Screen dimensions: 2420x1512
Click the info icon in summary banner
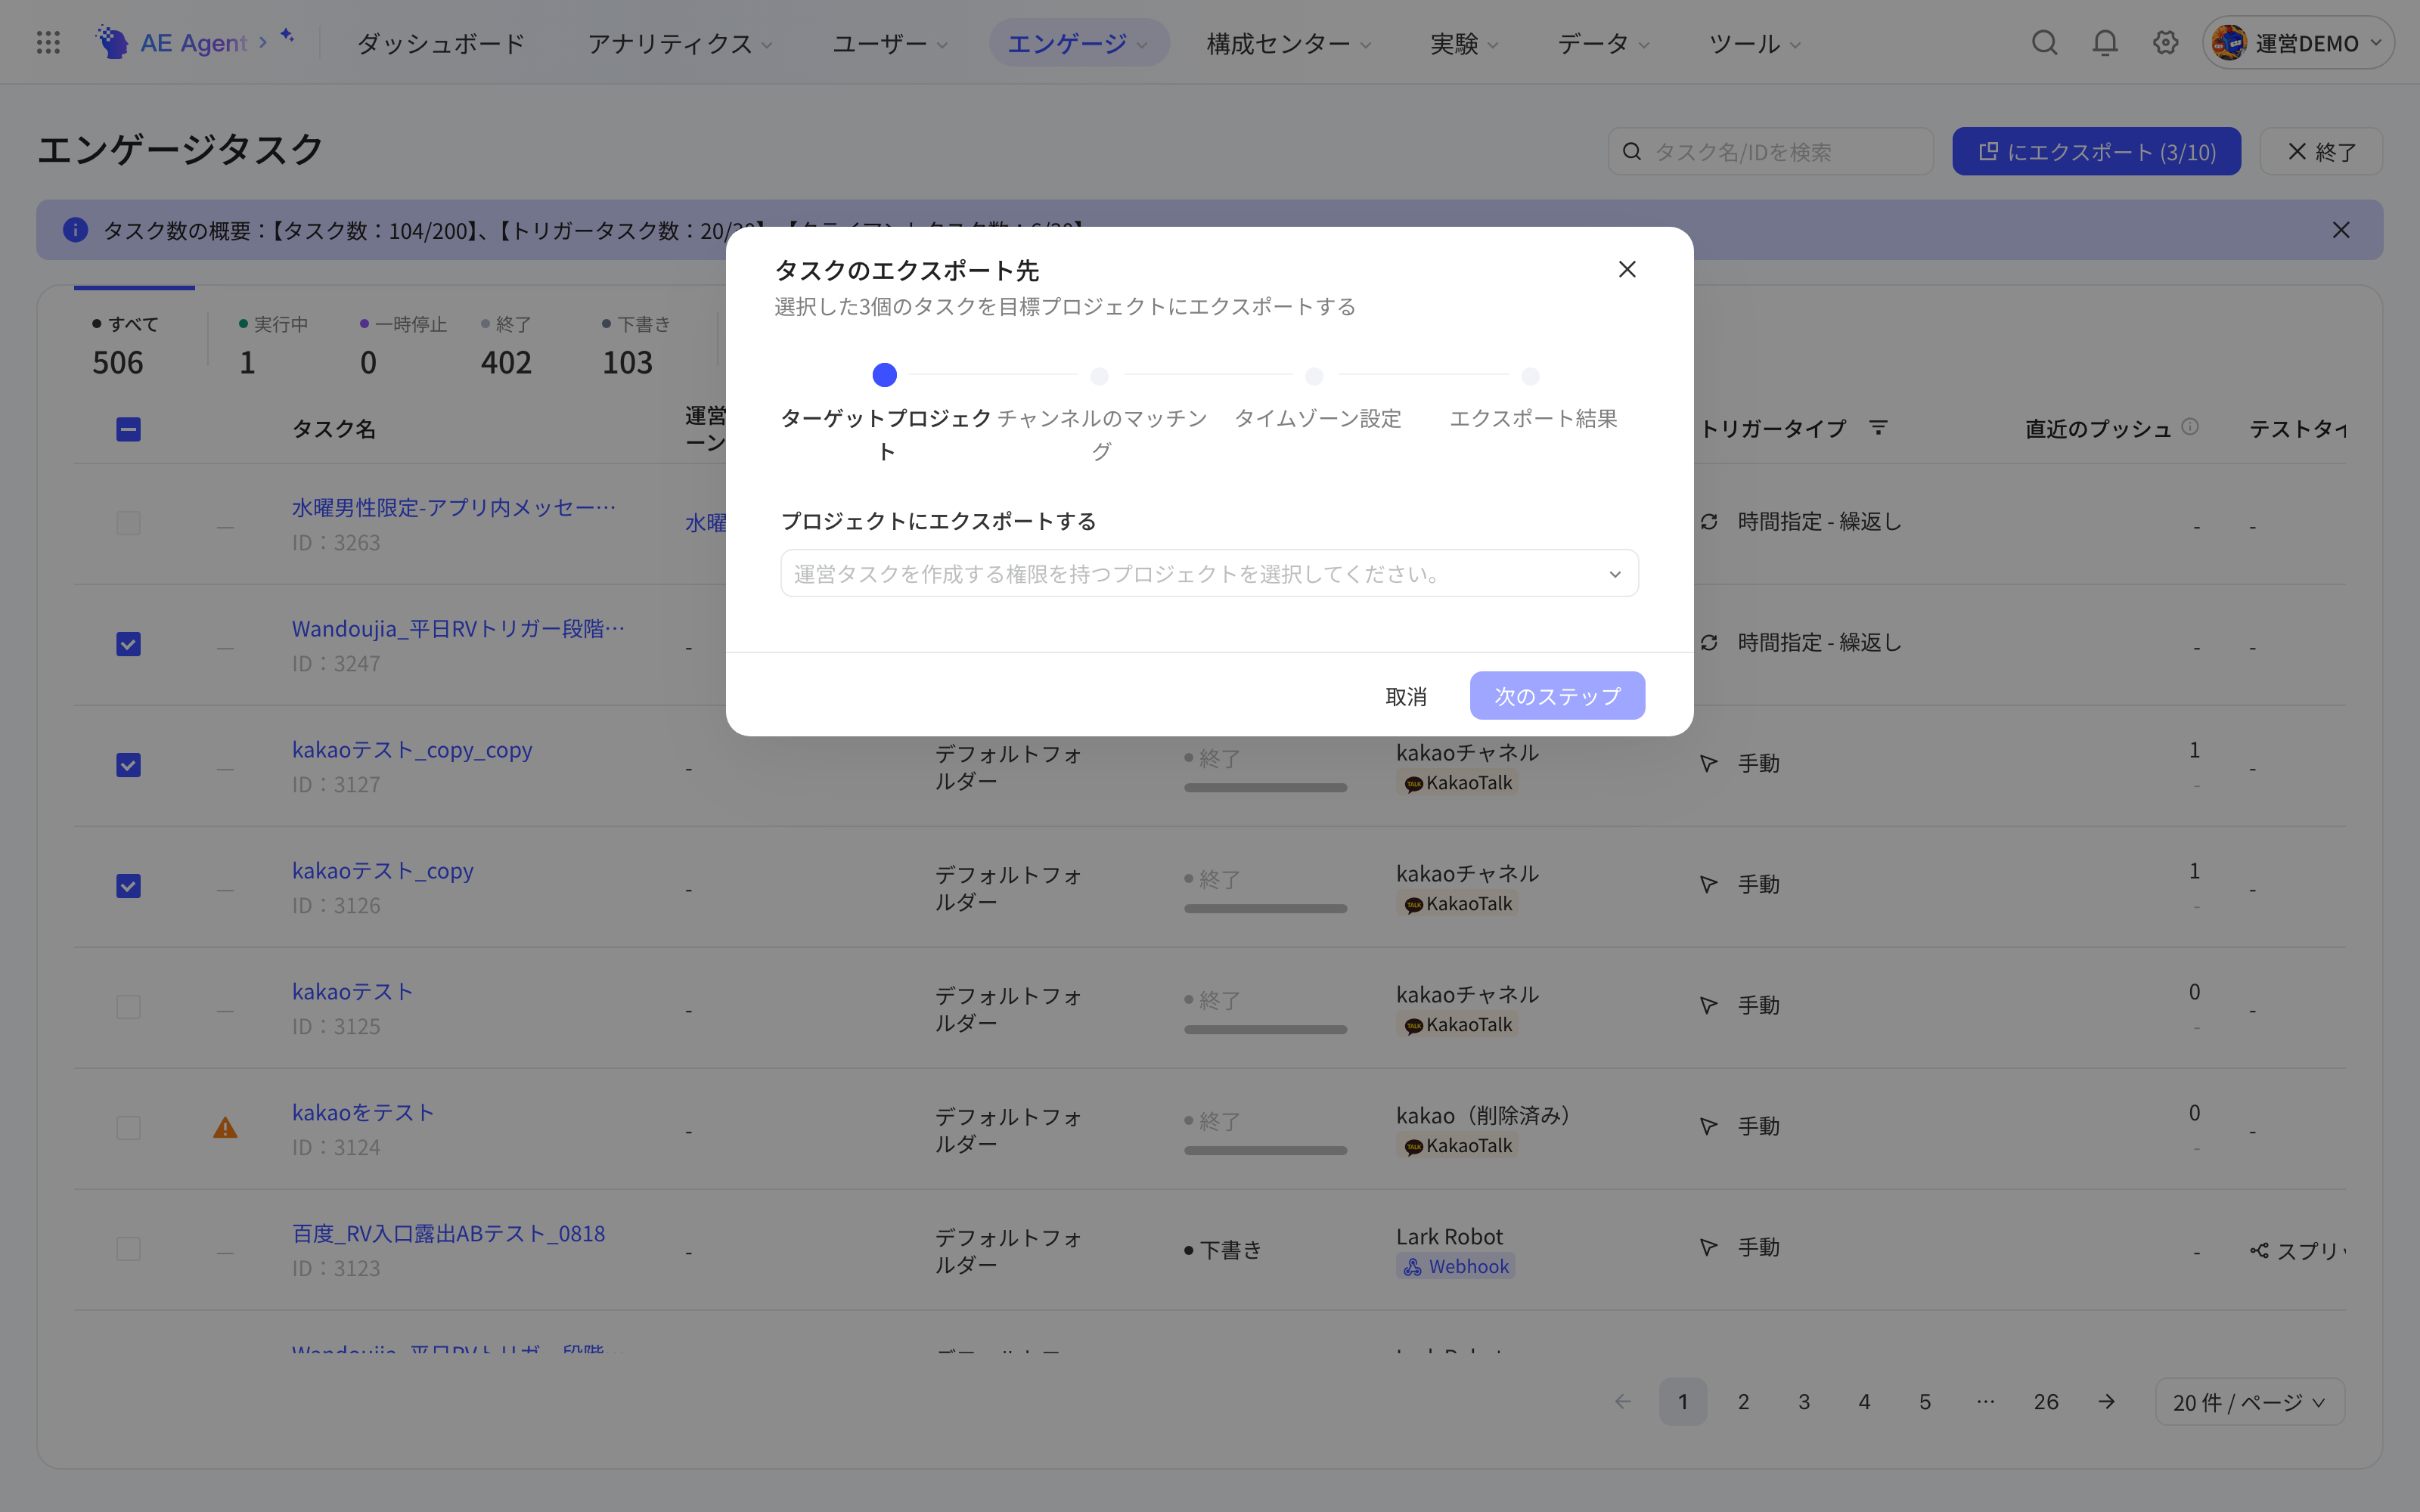[75, 230]
